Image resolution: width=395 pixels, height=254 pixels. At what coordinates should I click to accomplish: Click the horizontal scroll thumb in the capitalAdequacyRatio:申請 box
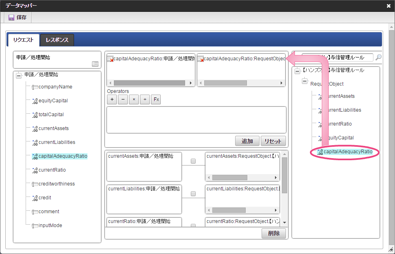click(149, 83)
